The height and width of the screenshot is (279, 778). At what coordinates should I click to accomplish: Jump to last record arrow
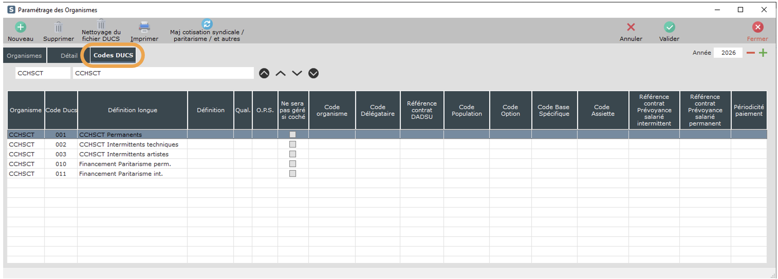(313, 74)
